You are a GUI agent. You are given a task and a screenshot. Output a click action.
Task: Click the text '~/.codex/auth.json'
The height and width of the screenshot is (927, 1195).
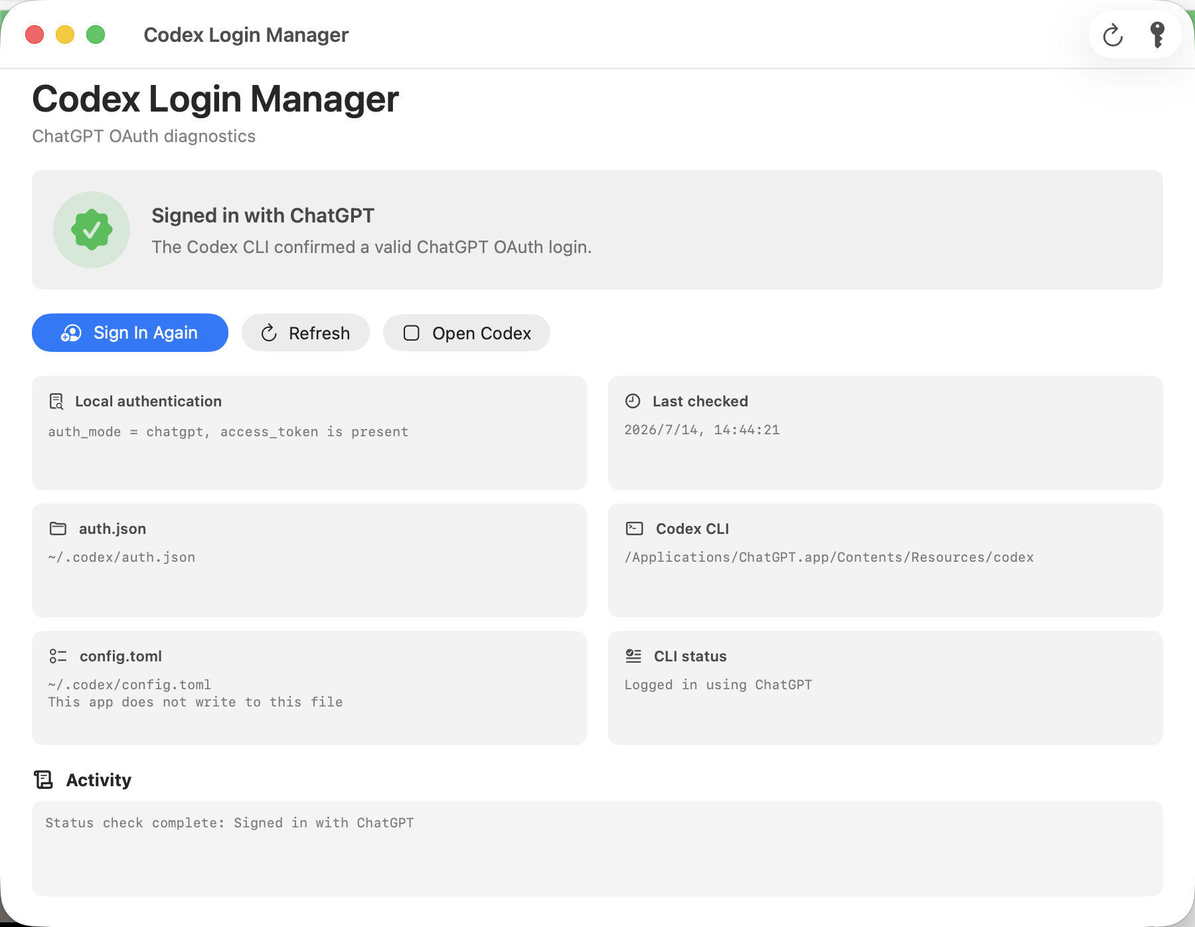click(x=121, y=557)
